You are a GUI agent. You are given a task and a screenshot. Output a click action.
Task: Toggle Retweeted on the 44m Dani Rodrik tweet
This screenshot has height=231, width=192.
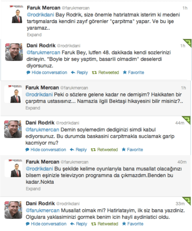[x=104, y=150]
